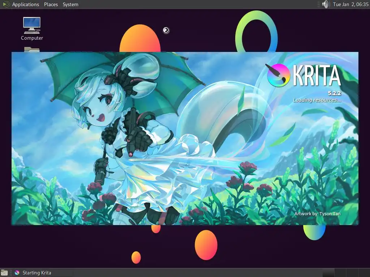
Task: Click the distro logo icon beside Applications
Action: point(6,4)
